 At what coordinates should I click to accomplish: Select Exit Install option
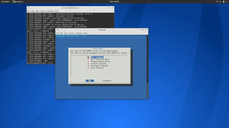pyautogui.click(x=97, y=68)
